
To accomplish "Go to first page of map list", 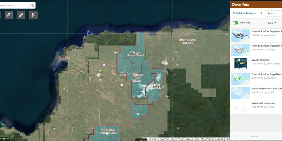I will pos(236,136).
